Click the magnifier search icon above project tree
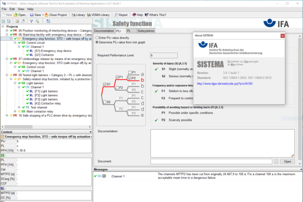The height and width of the screenshot is (202, 303). click(x=37, y=21)
